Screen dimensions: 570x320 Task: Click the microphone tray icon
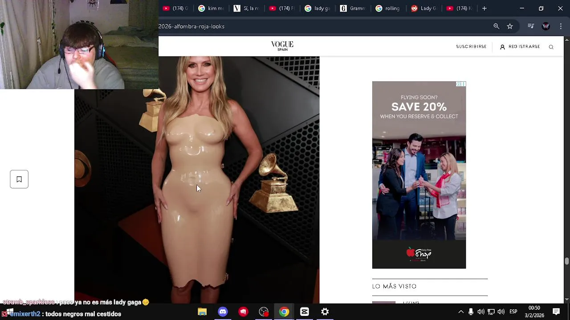pyautogui.click(x=471, y=312)
